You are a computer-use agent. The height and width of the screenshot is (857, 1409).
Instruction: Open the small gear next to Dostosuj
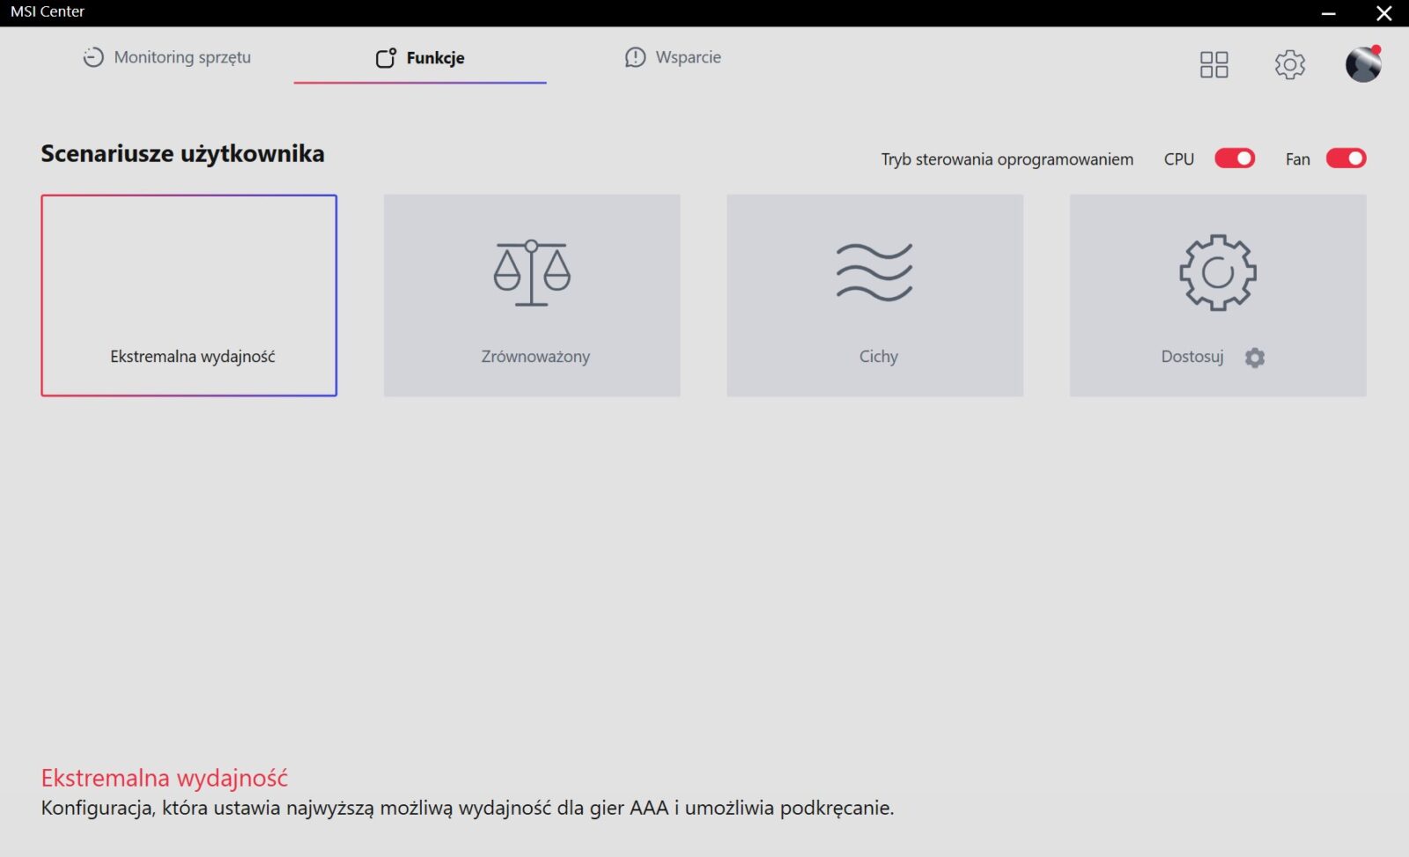click(1255, 358)
